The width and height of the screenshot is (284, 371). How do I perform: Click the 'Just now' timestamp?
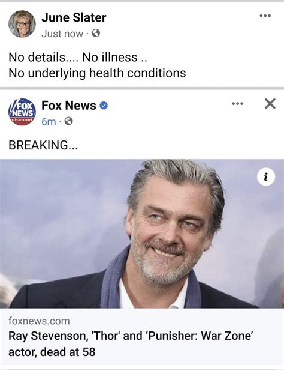tap(62, 34)
